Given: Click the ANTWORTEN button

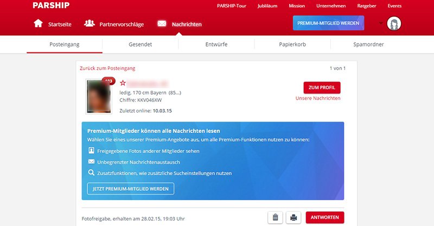Looking at the screenshot, I should pyautogui.click(x=324, y=217).
